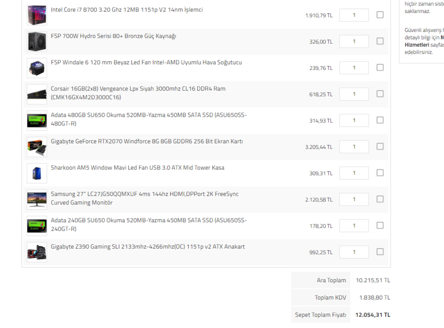The width and height of the screenshot is (444, 328).
Task: Select the checkbox for Gigabyte RTX2070 row
Action: [380, 146]
